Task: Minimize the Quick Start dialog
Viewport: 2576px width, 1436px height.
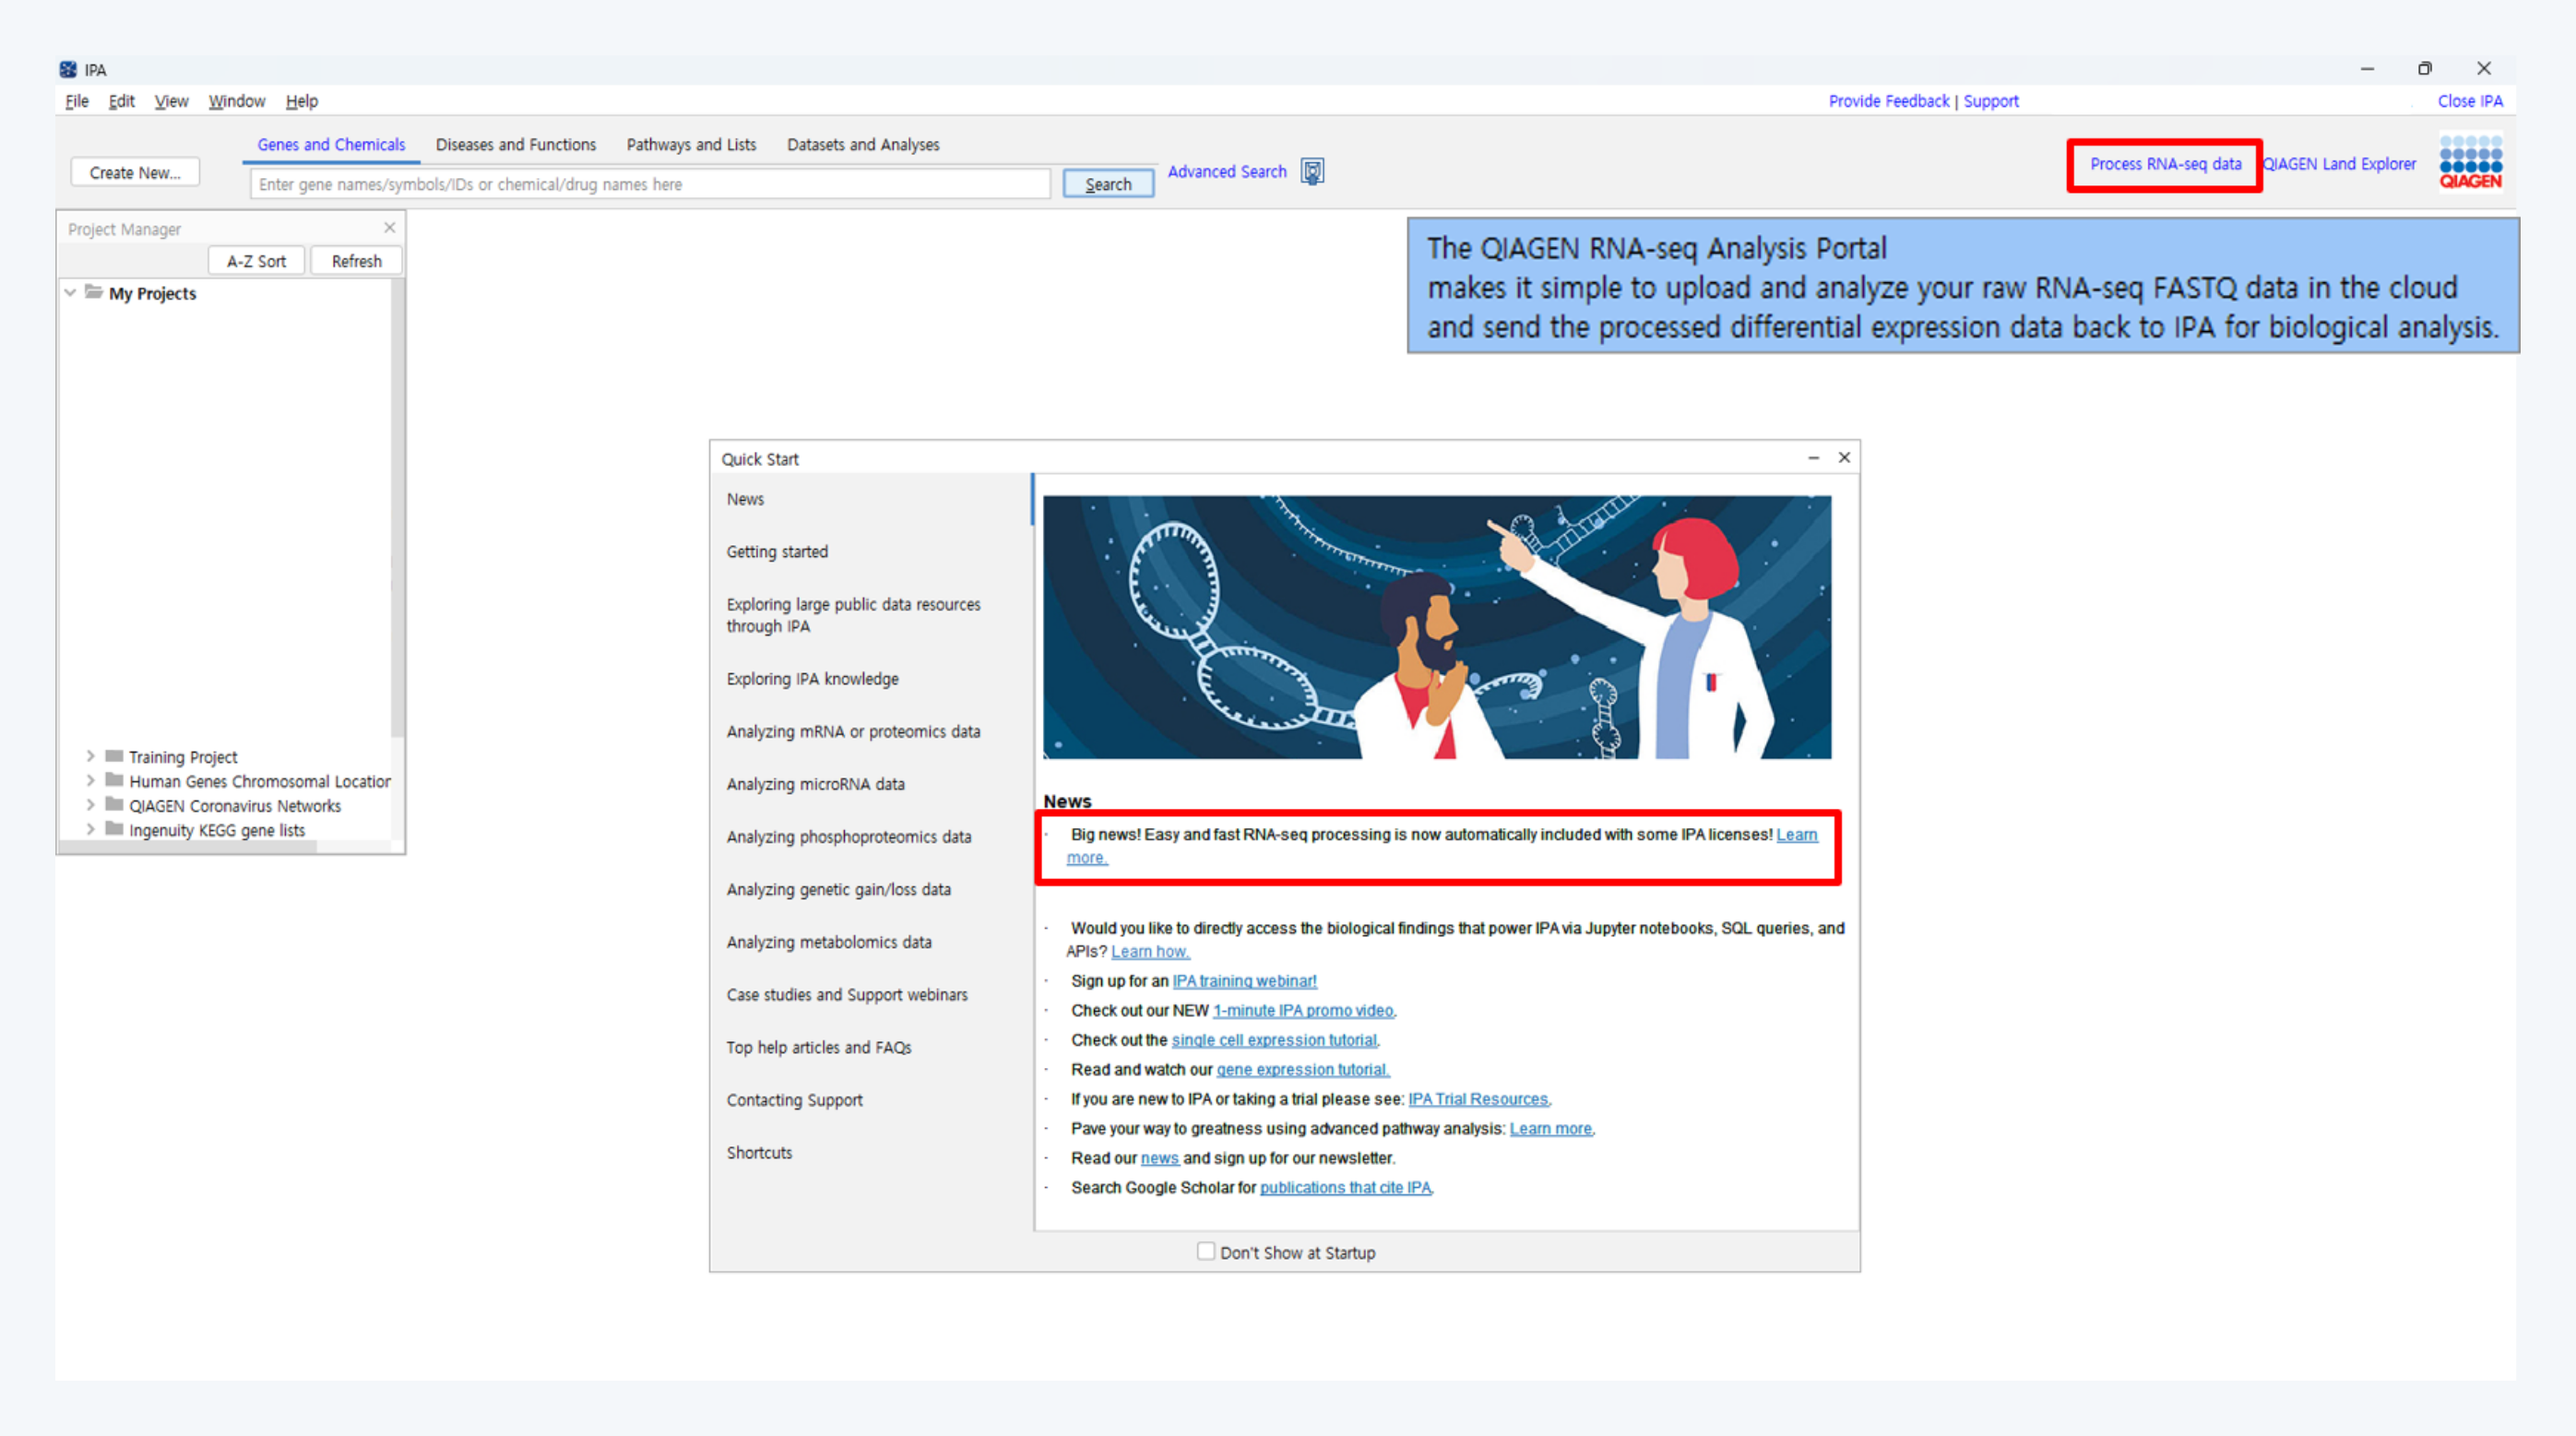Action: pos(1813,458)
